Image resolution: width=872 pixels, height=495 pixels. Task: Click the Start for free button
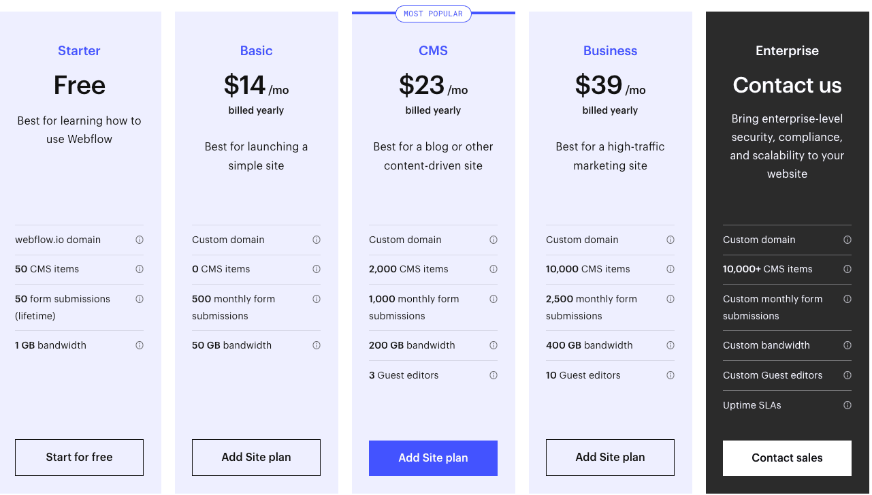[79, 458]
